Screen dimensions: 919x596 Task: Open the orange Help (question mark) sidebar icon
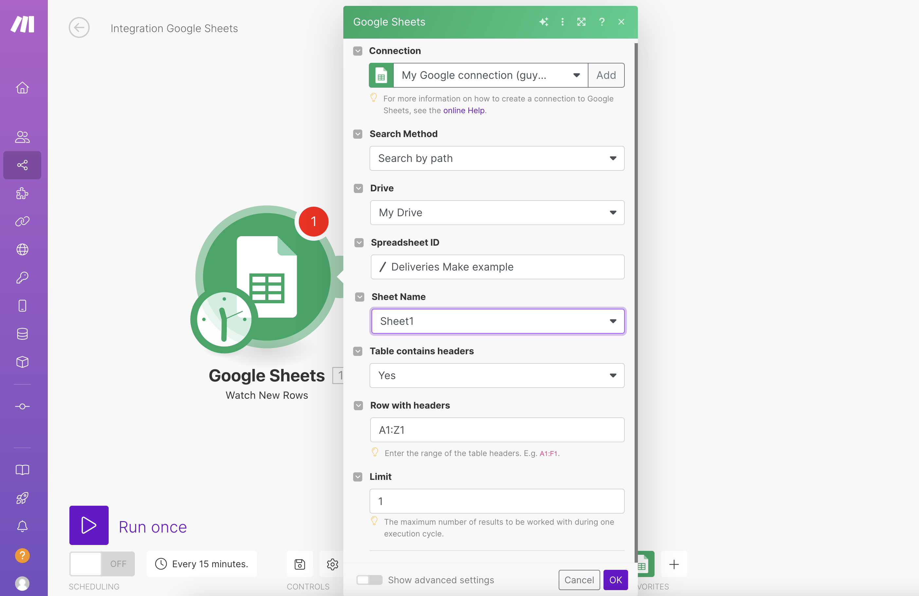tap(22, 555)
